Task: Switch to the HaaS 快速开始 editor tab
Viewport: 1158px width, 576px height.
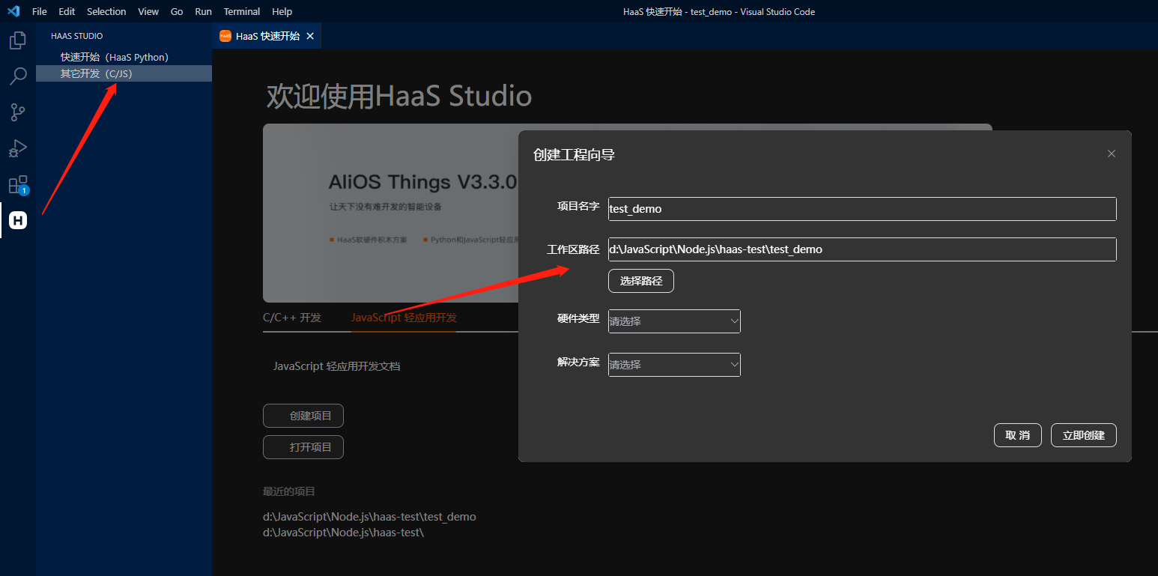Action: (267, 36)
